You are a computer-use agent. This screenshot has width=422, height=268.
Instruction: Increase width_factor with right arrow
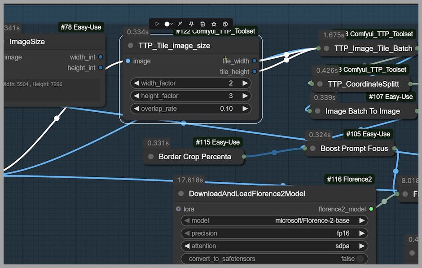[245, 83]
